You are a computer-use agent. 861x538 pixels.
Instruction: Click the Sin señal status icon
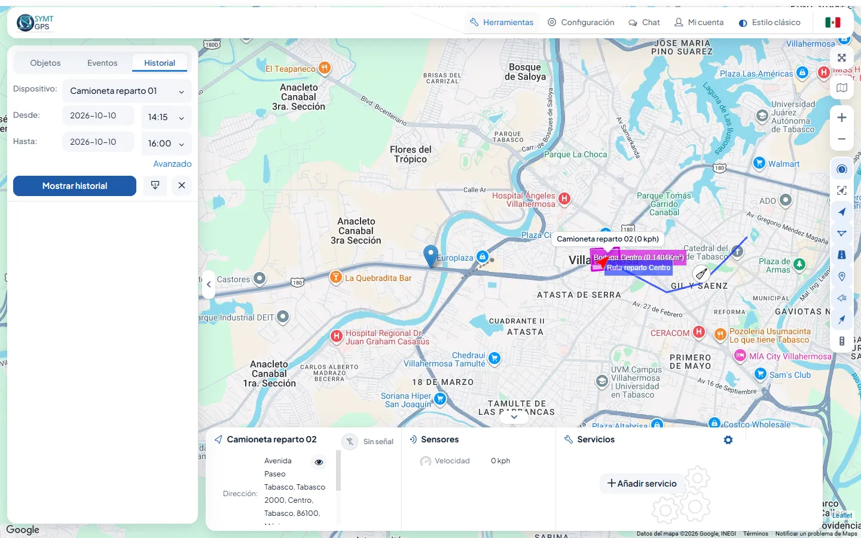(x=350, y=442)
